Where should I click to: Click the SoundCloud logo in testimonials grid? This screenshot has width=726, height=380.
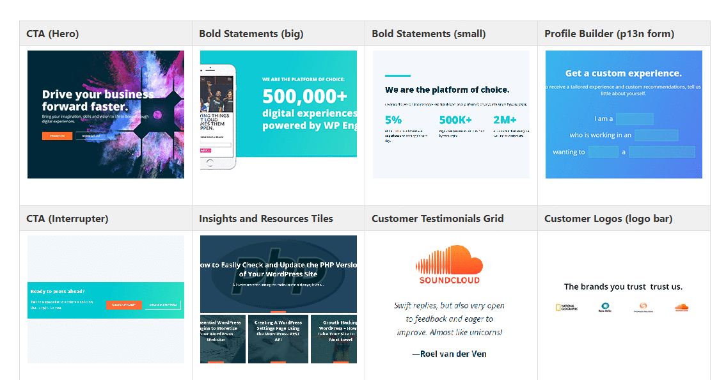(449, 264)
